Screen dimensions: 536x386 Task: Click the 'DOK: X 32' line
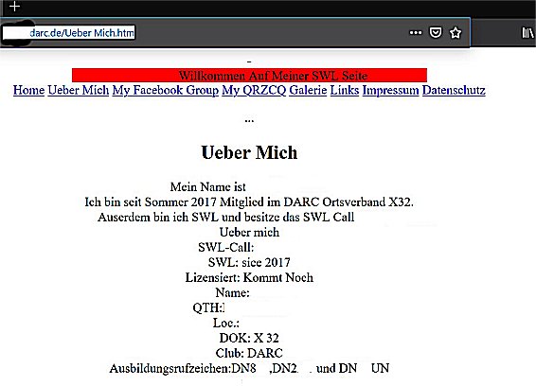tap(249, 338)
